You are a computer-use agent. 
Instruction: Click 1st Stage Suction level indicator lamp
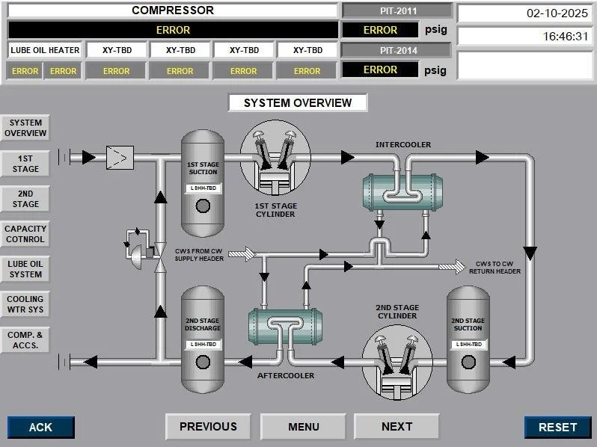(203, 206)
